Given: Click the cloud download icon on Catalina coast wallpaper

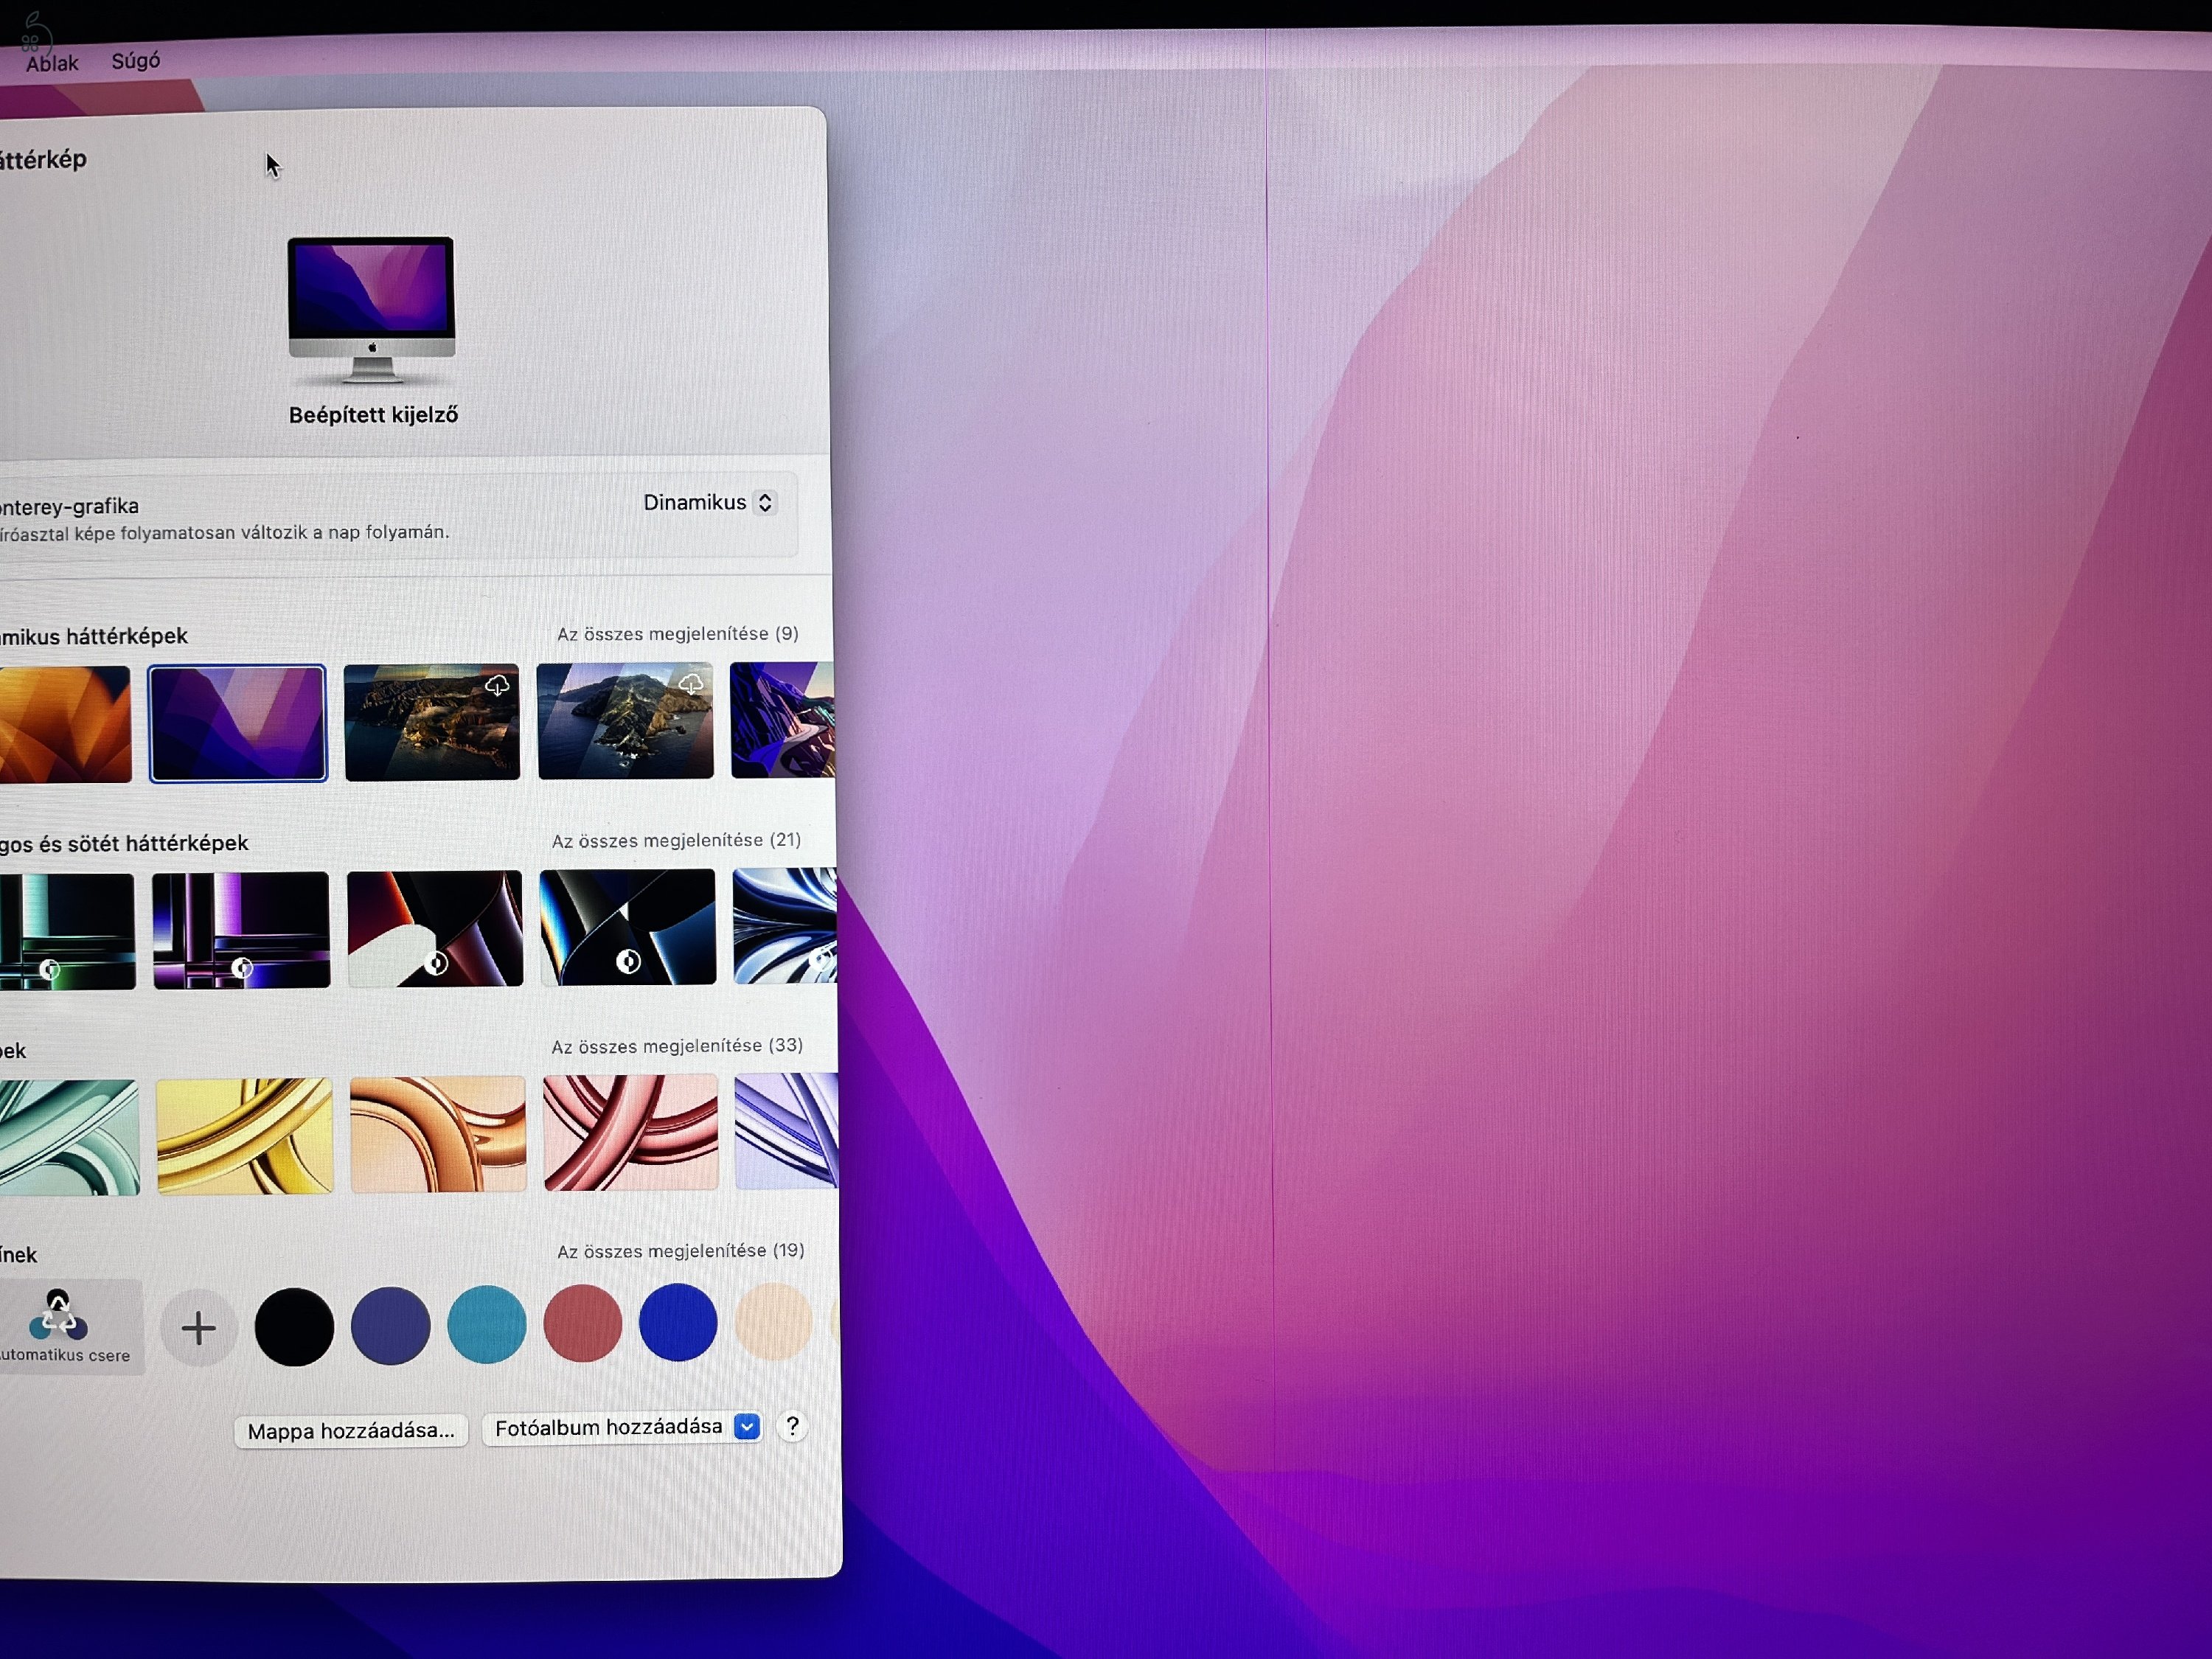Looking at the screenshot, I should (691, 684).
